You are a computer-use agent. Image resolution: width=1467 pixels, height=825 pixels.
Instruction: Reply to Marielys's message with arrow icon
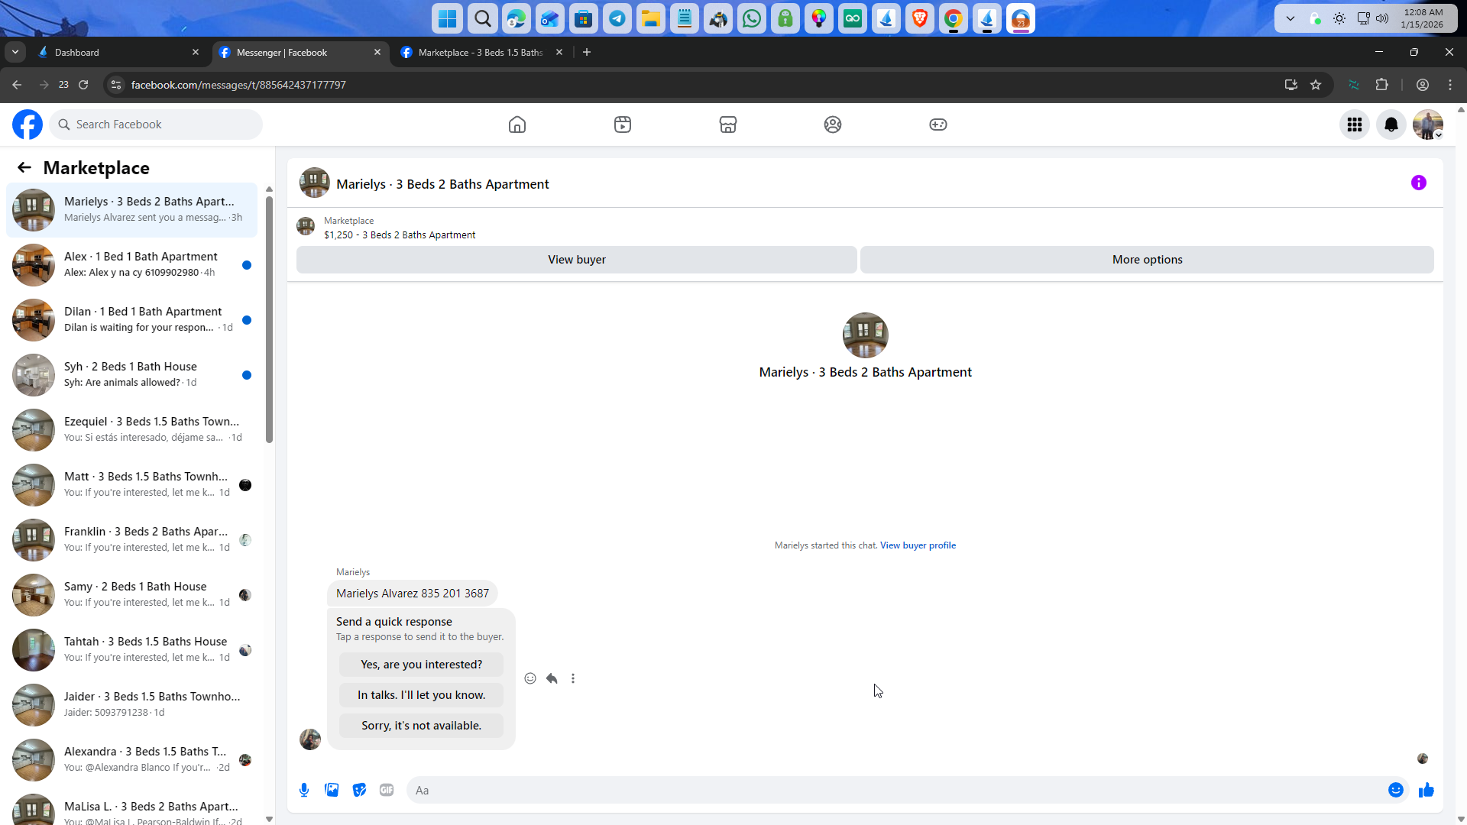coord(552,678)
